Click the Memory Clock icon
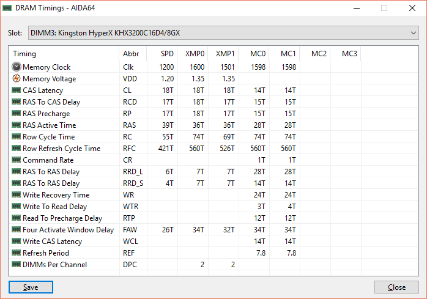Viewport: 427px width, 299px height. [x=17, y=67]
